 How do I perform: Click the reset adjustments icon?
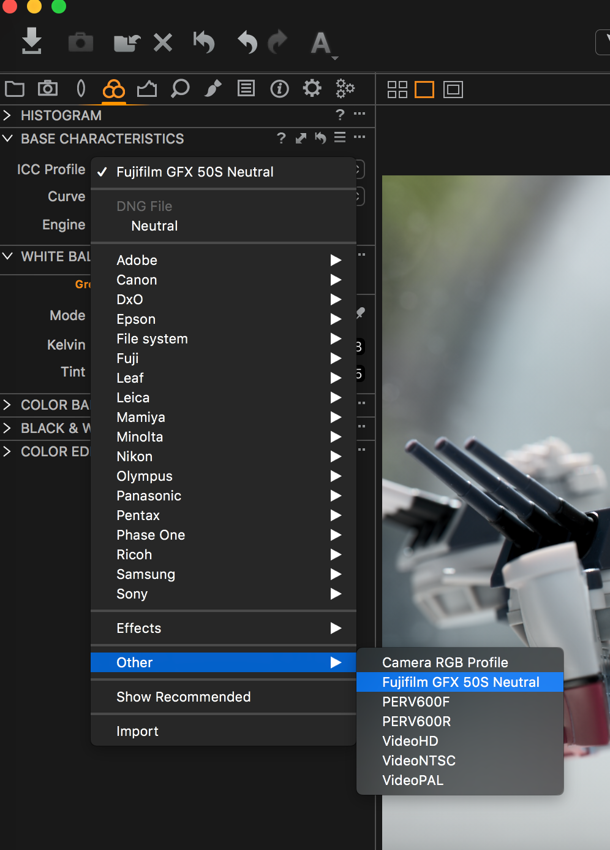205,42
